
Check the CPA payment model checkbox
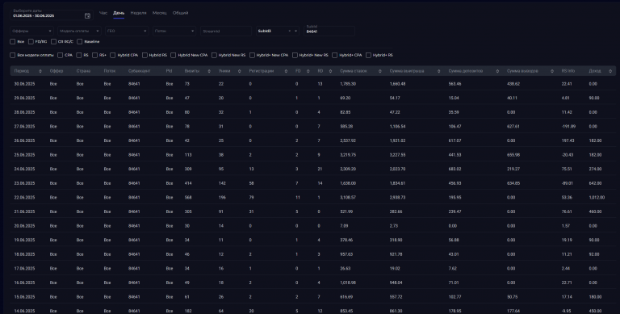[60, 56]
